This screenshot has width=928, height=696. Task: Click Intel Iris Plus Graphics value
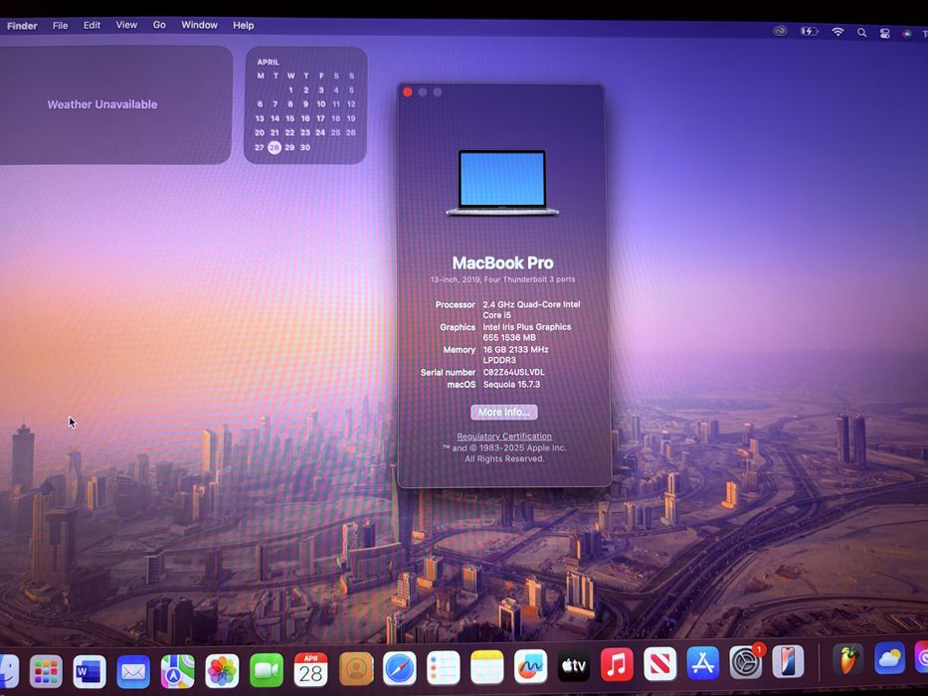[x=527, y=332]
